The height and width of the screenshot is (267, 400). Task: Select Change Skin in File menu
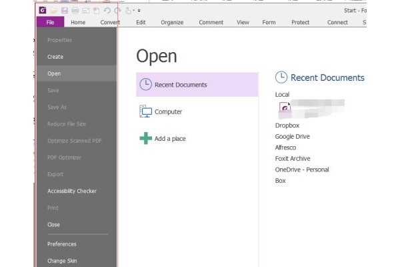coord(77,260)
